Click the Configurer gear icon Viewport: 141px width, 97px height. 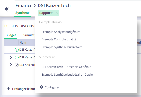(x=41, y=87)
